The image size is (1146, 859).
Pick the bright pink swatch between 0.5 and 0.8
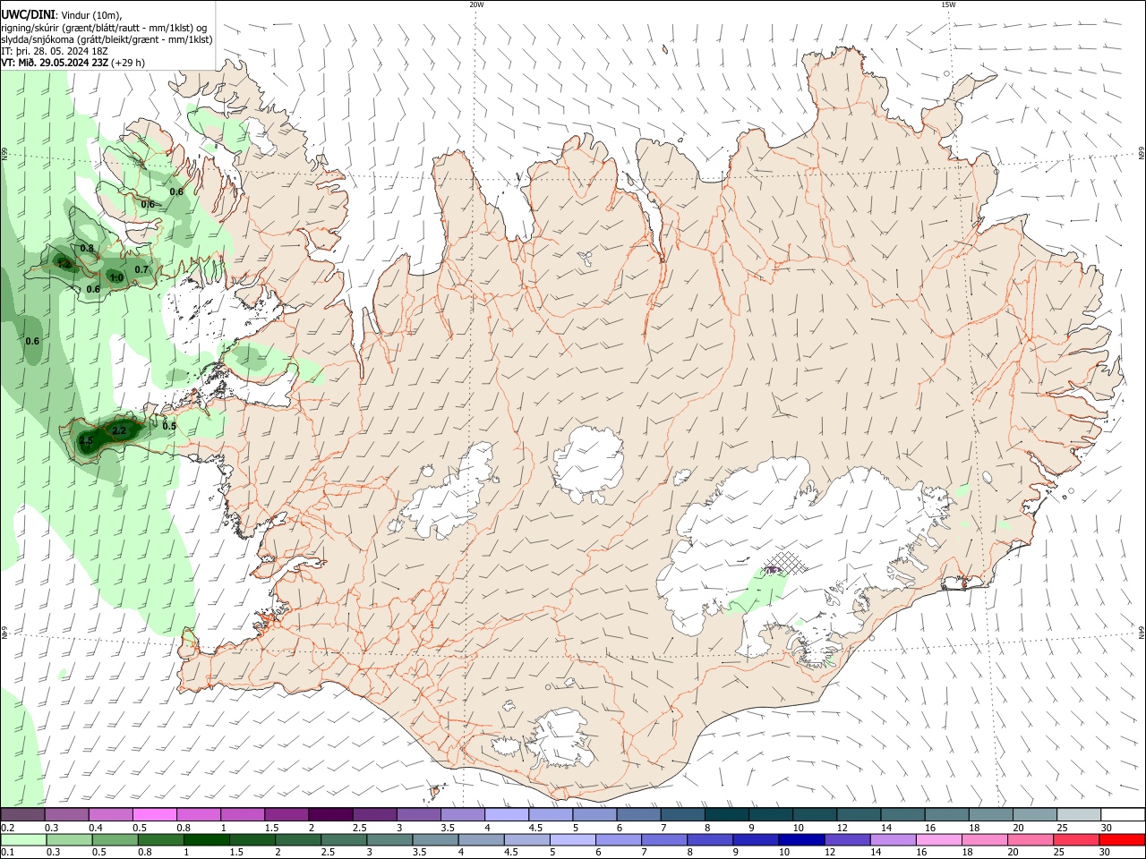pyautogui.click(x=154, y=815)
